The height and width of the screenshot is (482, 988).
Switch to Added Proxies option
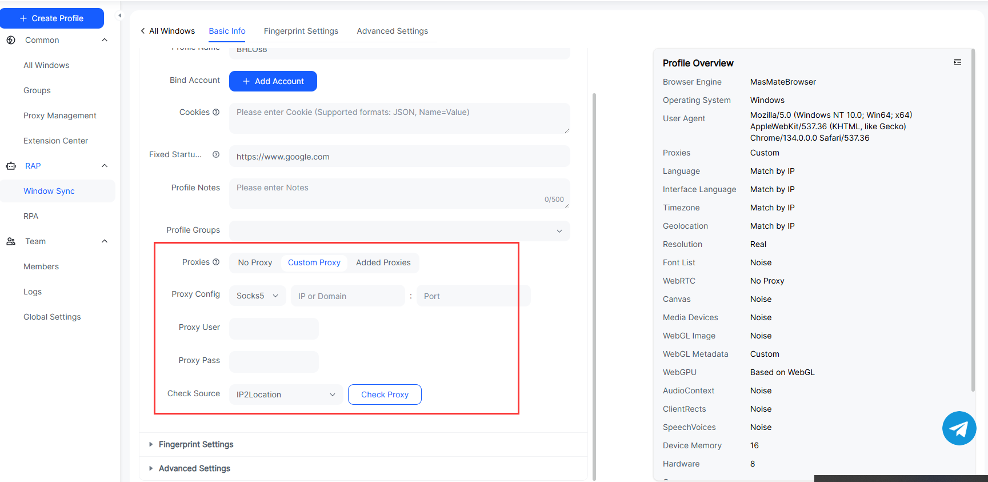click(383, 262)
